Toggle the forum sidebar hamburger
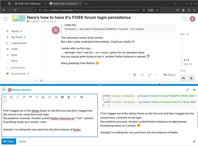 coord(6,19)
